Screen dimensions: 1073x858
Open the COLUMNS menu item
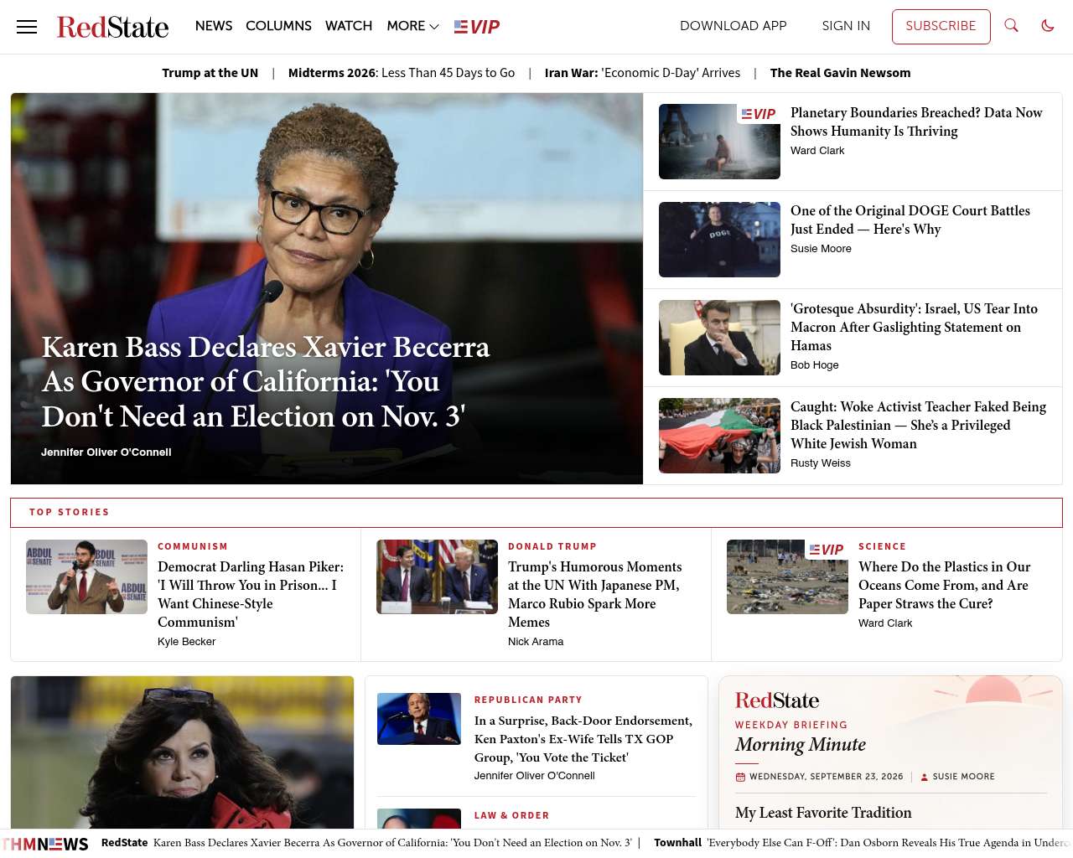pos(278,26)
